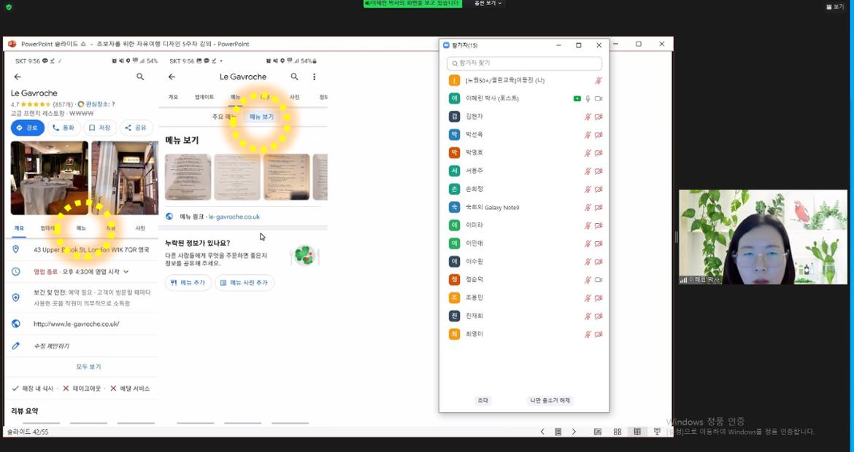Click the 참가자 찾기 search field
The height and width of the screenshot is (452, 854).
point(525,63)
